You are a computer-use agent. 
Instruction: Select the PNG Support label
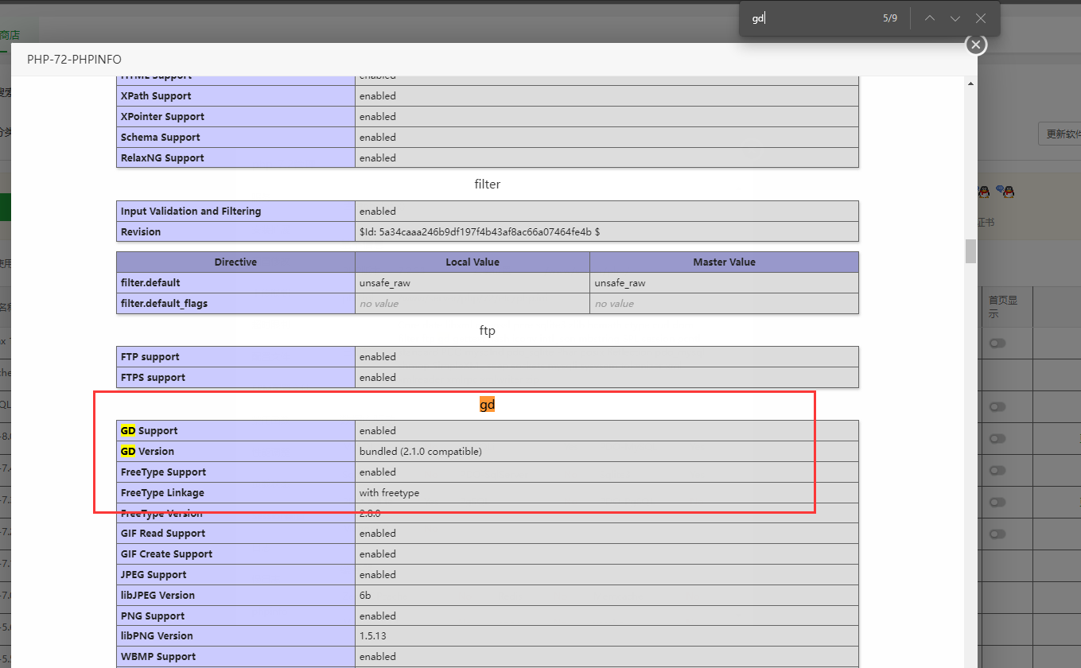(153, 616)
